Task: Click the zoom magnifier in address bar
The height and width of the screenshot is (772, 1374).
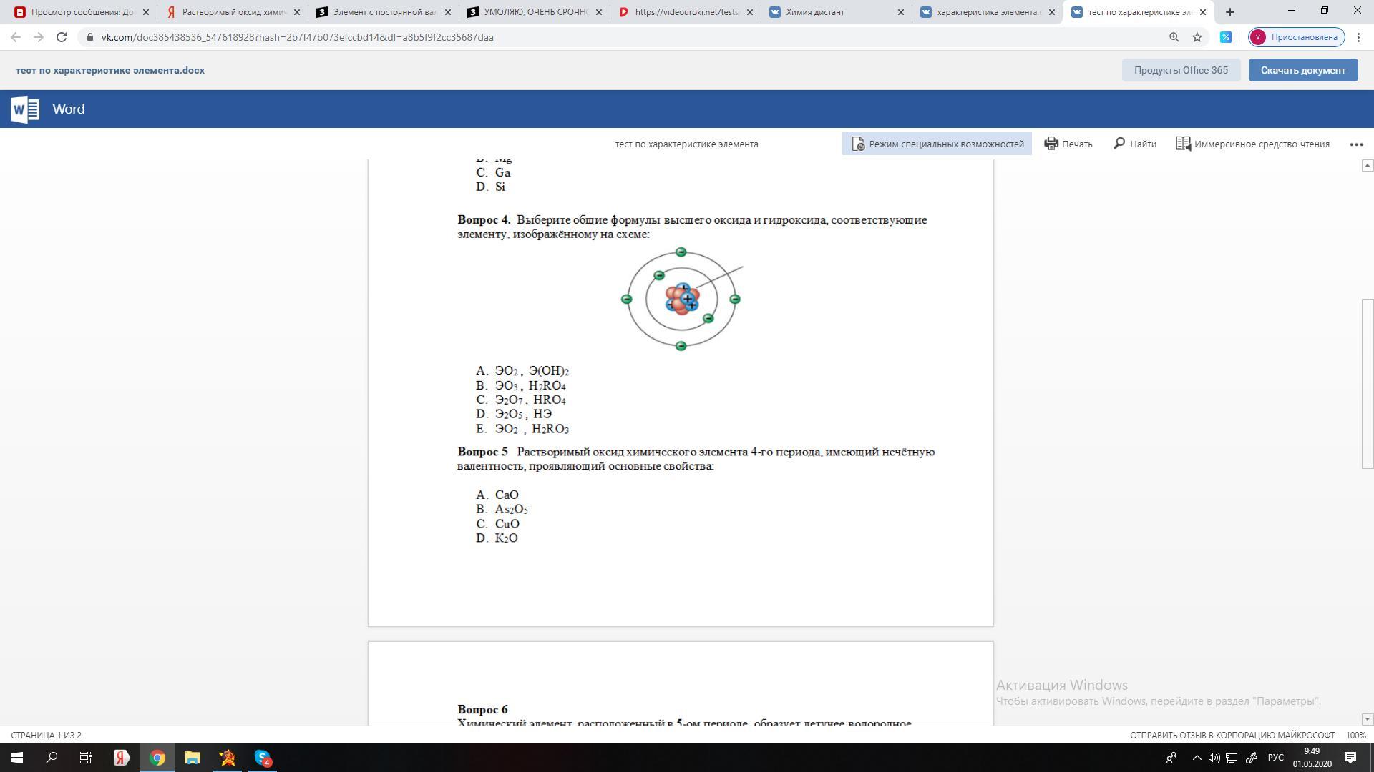Action: [1174, 37]
